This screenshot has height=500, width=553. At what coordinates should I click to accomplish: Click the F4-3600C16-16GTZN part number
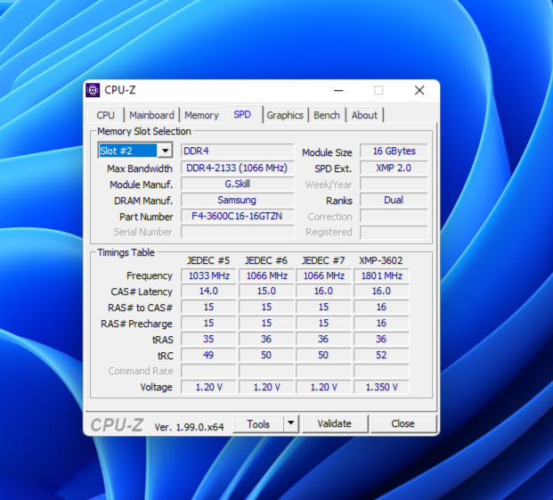pos(238,216)
